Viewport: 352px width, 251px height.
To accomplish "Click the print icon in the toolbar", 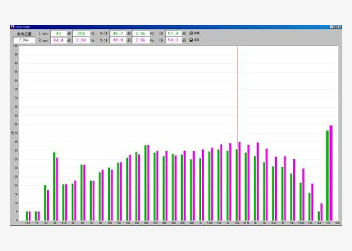I will 191,33.
